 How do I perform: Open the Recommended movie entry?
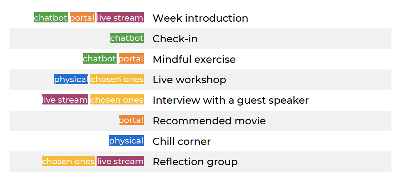[209, 121]
